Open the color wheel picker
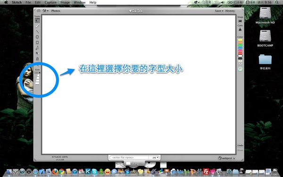The height and width of the screenshot is (177, 283). click(x=240, y=69)
